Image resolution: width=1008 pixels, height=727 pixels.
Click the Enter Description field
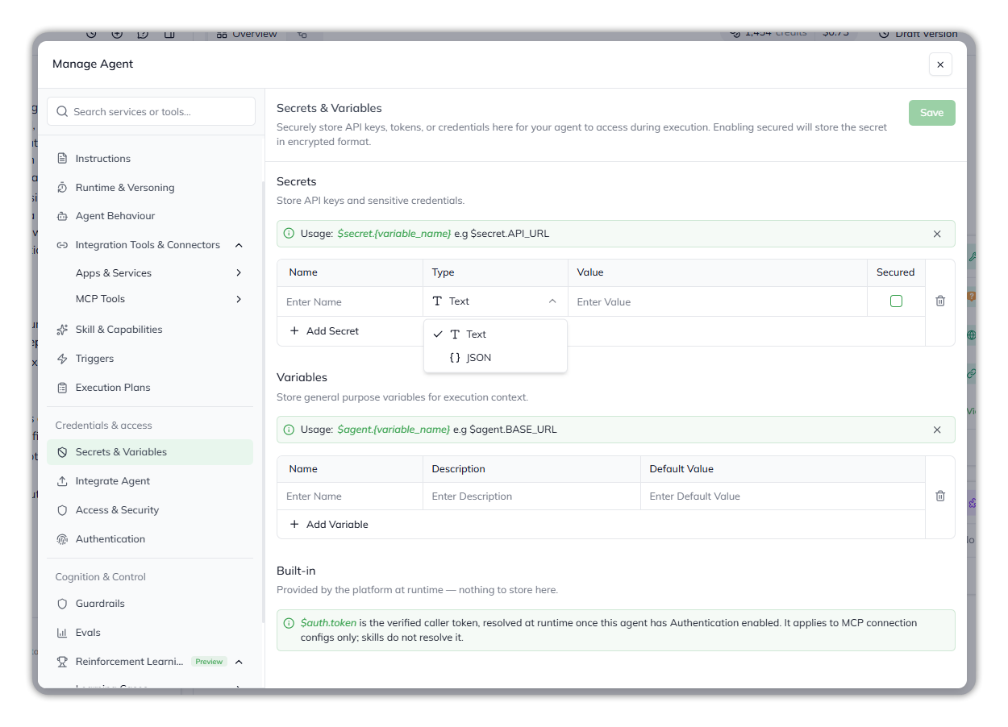531,496
